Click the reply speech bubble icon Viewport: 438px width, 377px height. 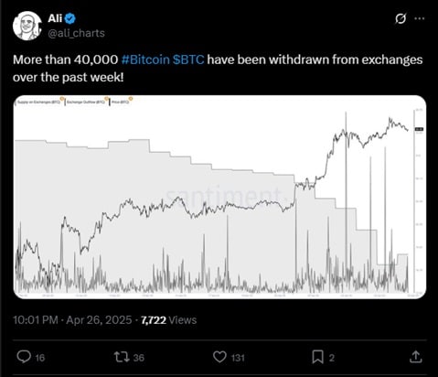pos(24,357)
